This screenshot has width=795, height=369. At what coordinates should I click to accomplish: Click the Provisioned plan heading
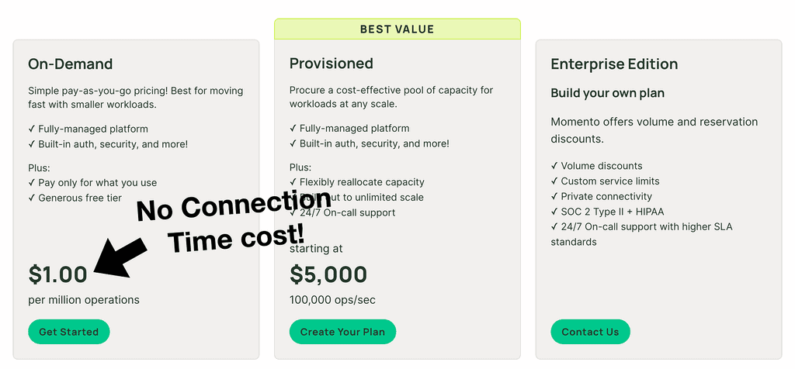coord(332,64)
